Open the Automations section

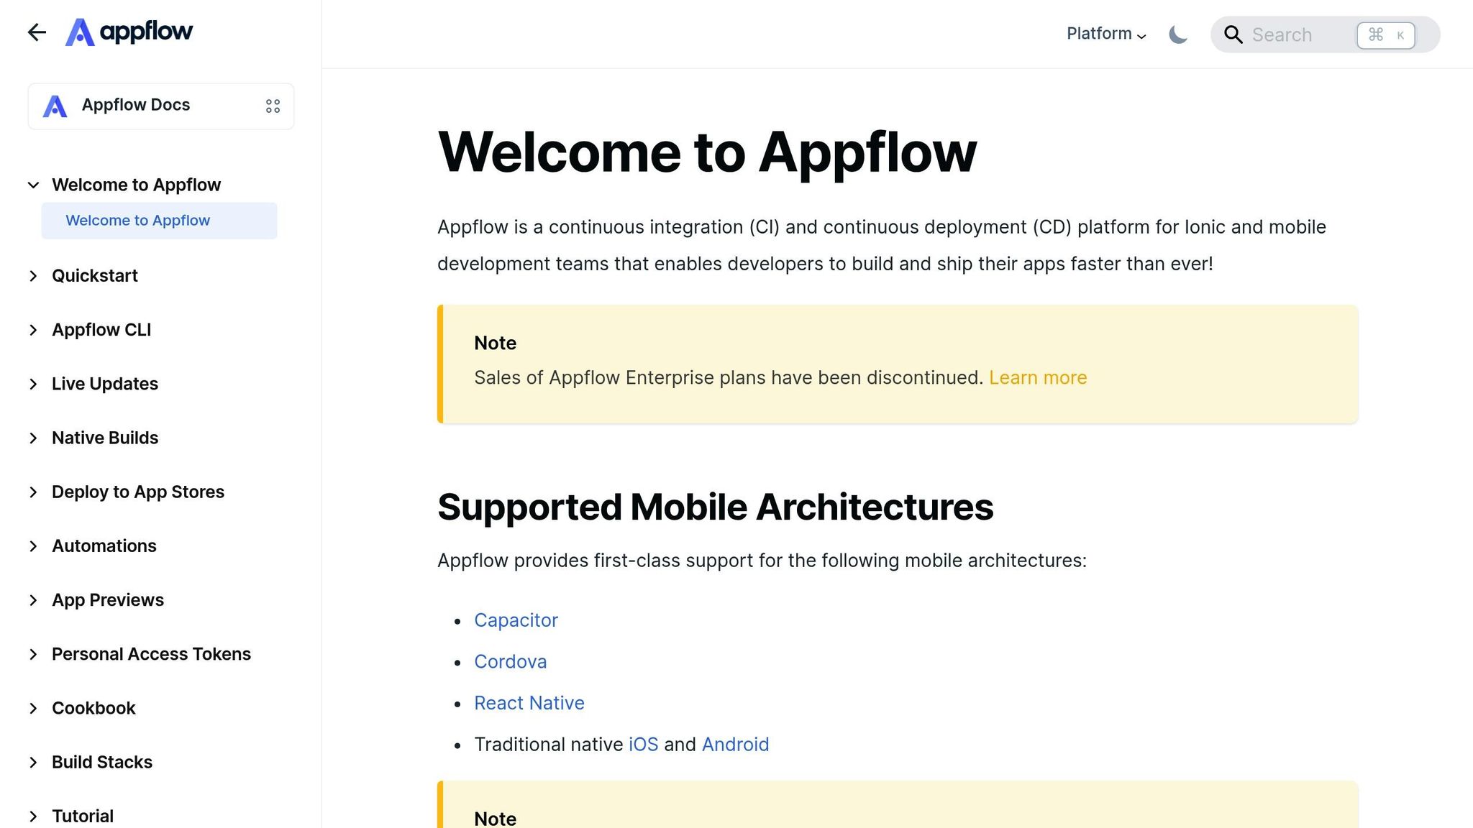click(x=104, y=546)
